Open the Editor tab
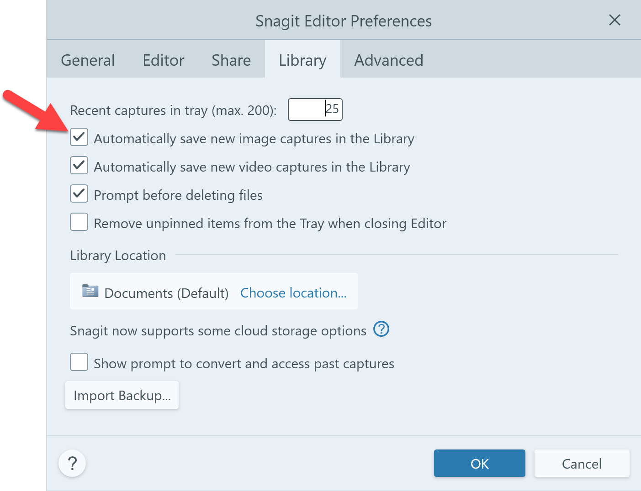 [163, 60]
